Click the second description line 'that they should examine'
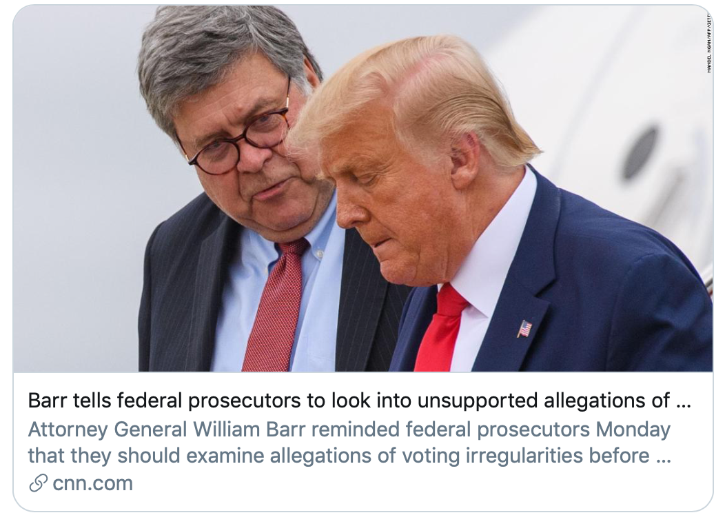This screenshot has width=725, height=524. pos(349,456)
